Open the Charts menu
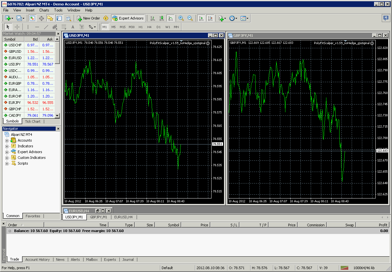Screen dimensions: 392x272 [44, 10]
